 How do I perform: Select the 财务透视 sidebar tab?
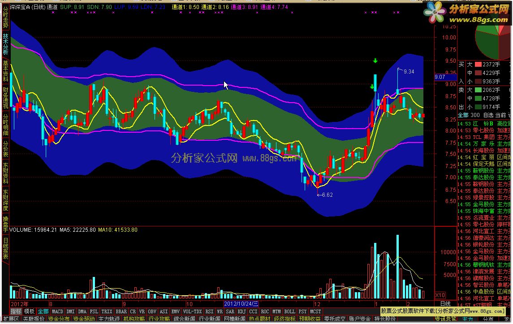(5, 98)
